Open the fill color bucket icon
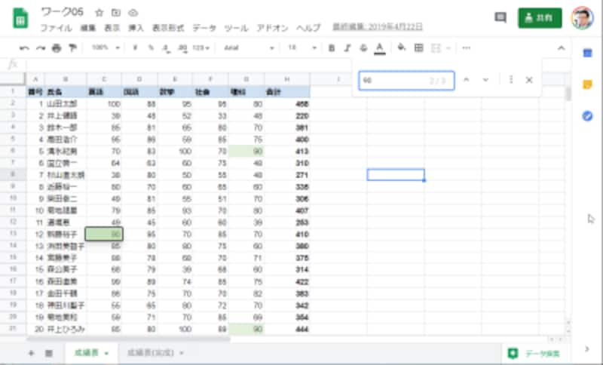The height and width of the screenshot is (365, 603). [402, 48]
